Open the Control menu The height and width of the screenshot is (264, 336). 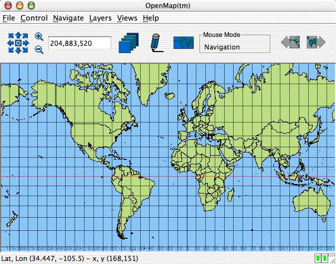34,18
